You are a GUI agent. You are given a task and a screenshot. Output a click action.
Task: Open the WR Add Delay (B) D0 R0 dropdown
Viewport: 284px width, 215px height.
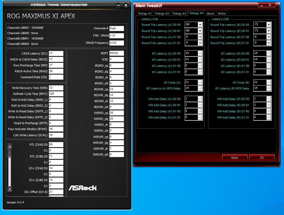(269, 99)
